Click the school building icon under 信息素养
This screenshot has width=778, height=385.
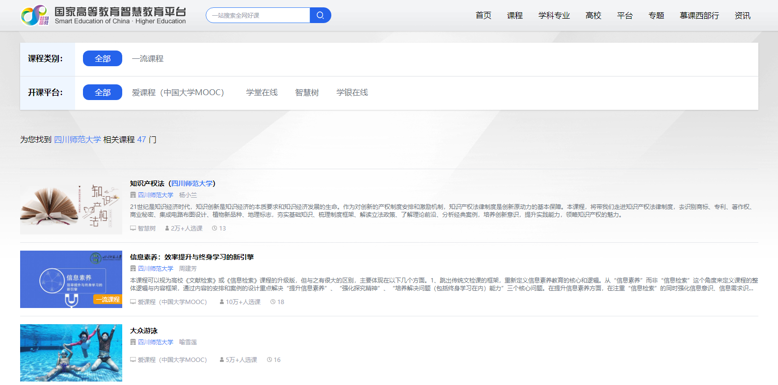click(x=133, y=269)
